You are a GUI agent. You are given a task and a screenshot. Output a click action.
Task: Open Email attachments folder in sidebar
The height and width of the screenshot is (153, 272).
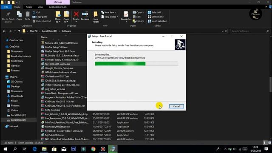tap(21, 56)
